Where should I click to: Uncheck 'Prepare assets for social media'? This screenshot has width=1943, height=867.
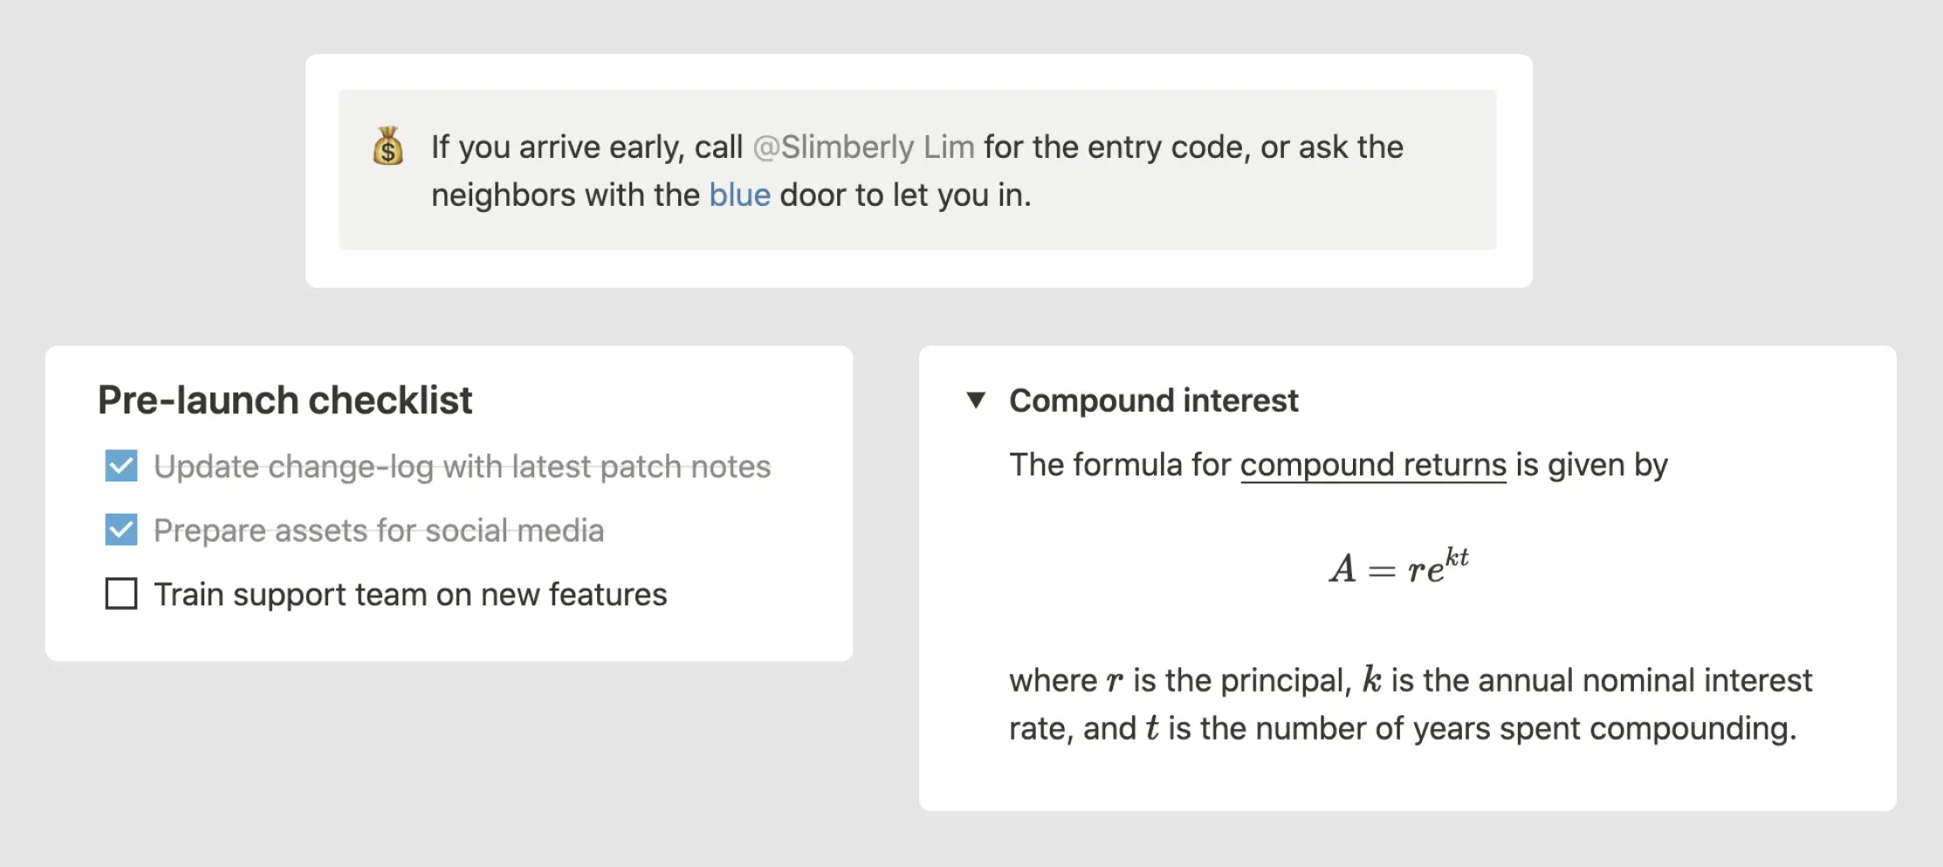[x=121, y=529]
